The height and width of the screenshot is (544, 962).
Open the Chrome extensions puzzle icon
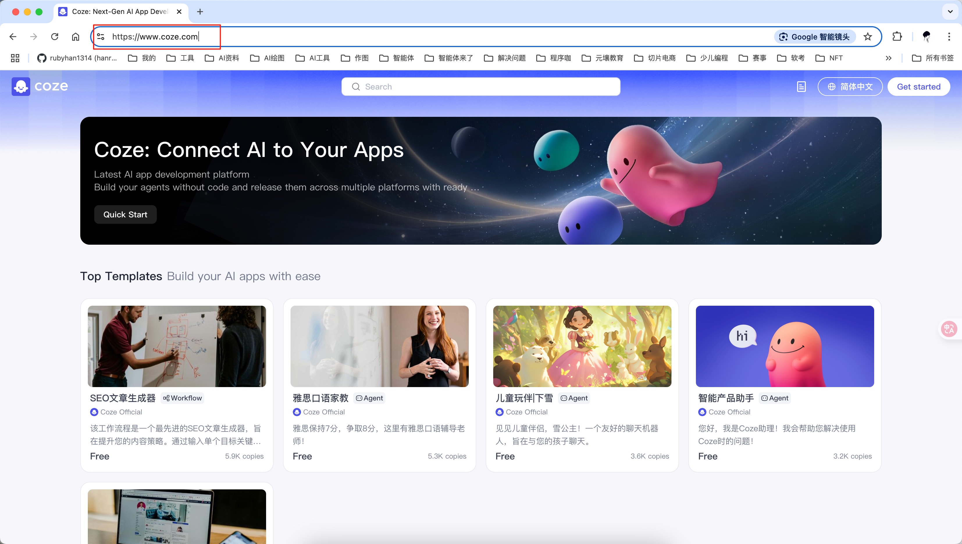click(897, 36)
